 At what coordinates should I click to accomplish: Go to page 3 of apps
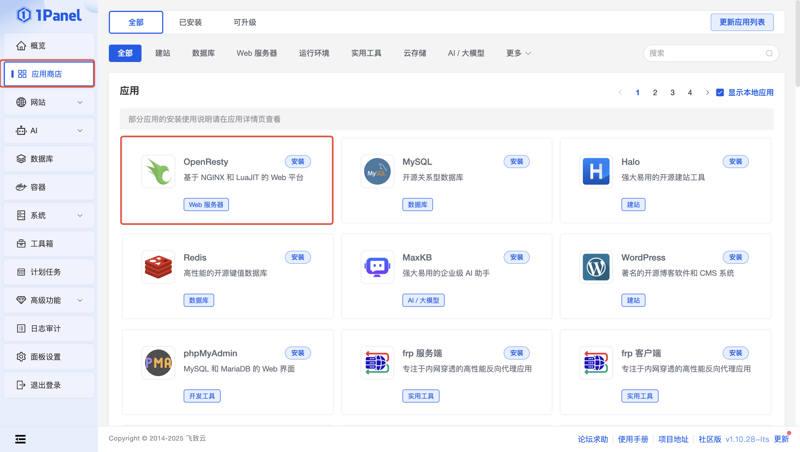pyautogui.click(x=672, y=92)
